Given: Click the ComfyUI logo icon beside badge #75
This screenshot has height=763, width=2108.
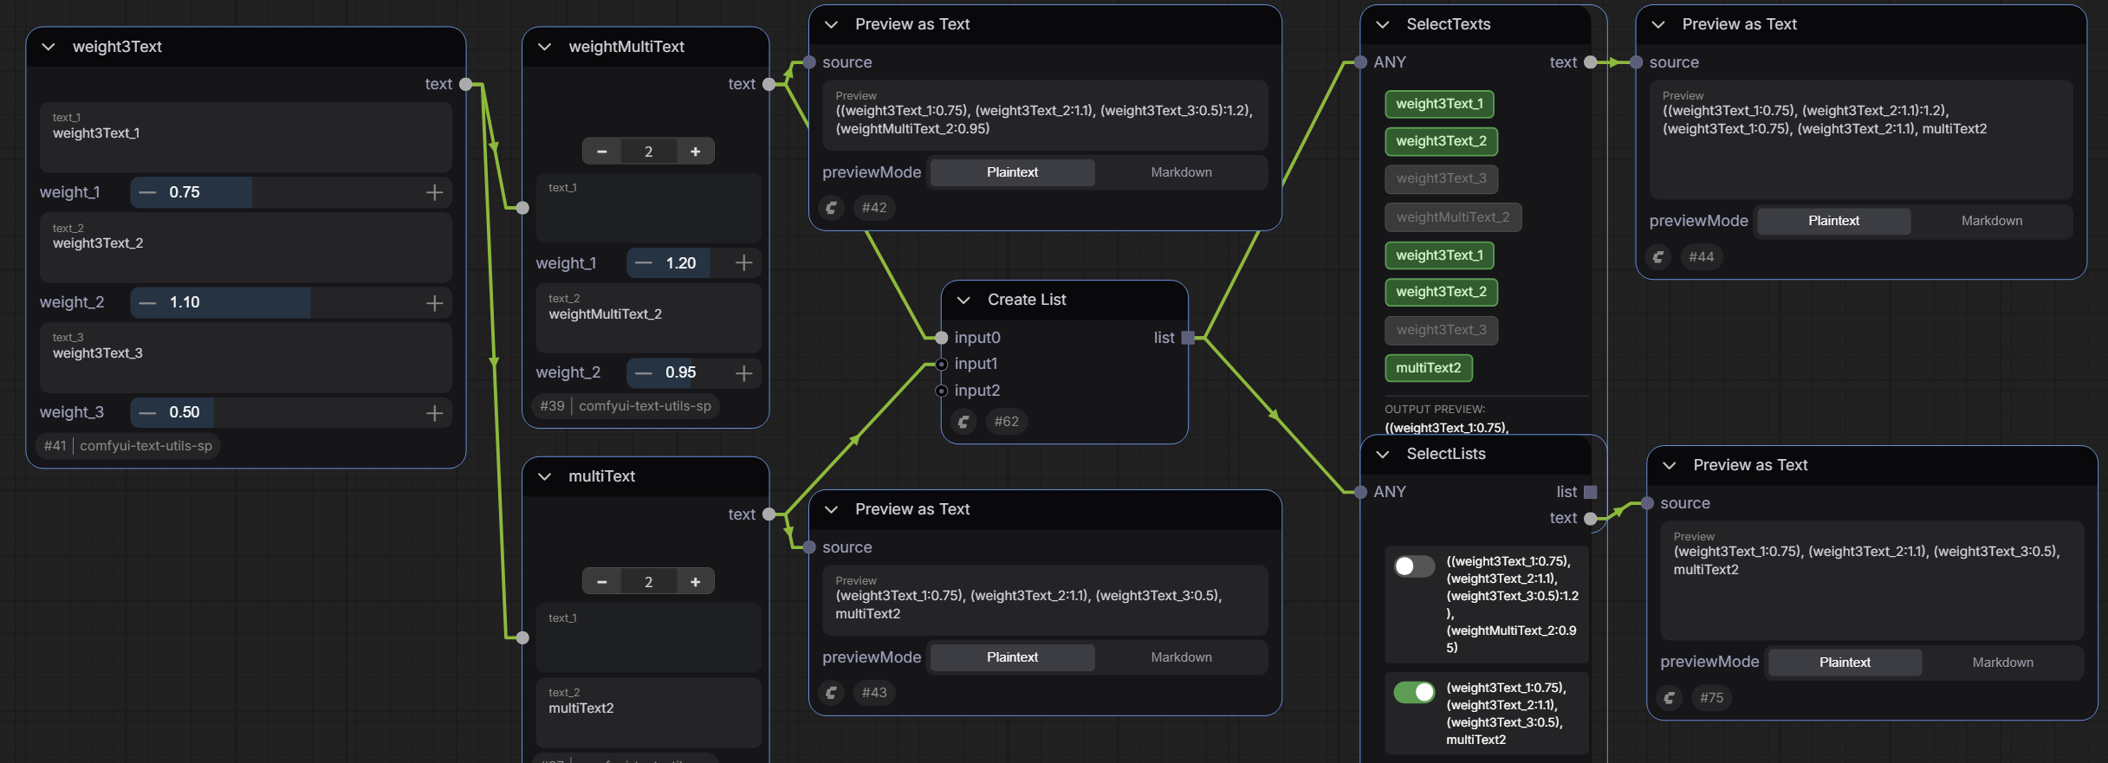Looking at the screenshot, I should [1670, 698].
